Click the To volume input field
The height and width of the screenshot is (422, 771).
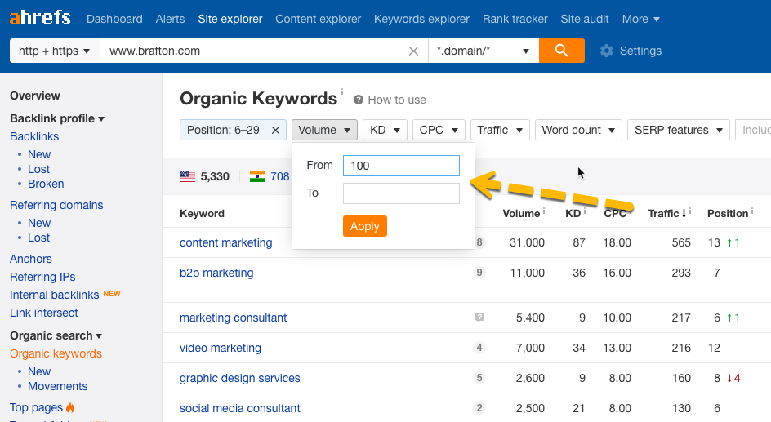[401, 193]
